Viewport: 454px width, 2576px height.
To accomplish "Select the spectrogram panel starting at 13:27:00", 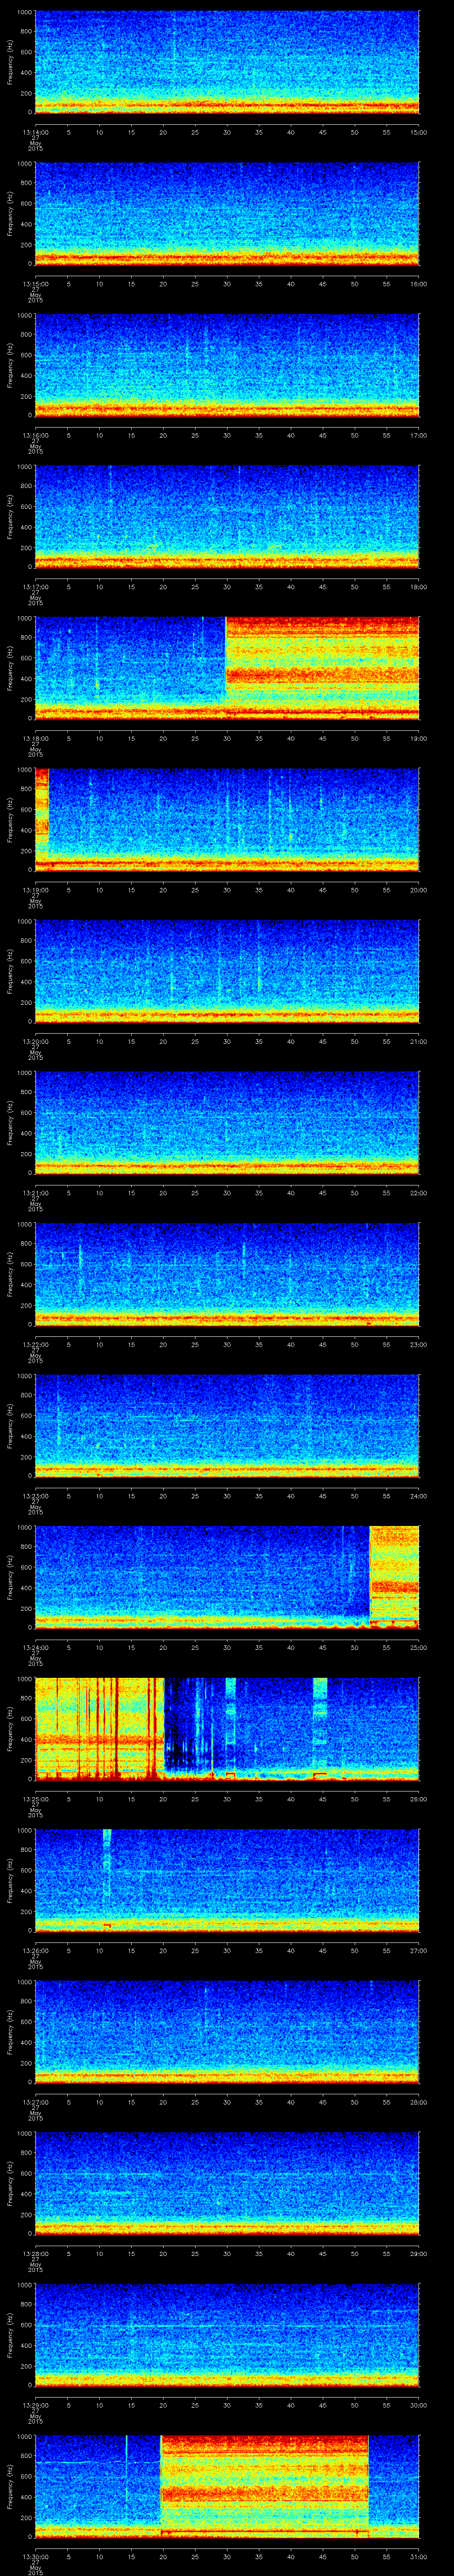I will coord(227,2032).
